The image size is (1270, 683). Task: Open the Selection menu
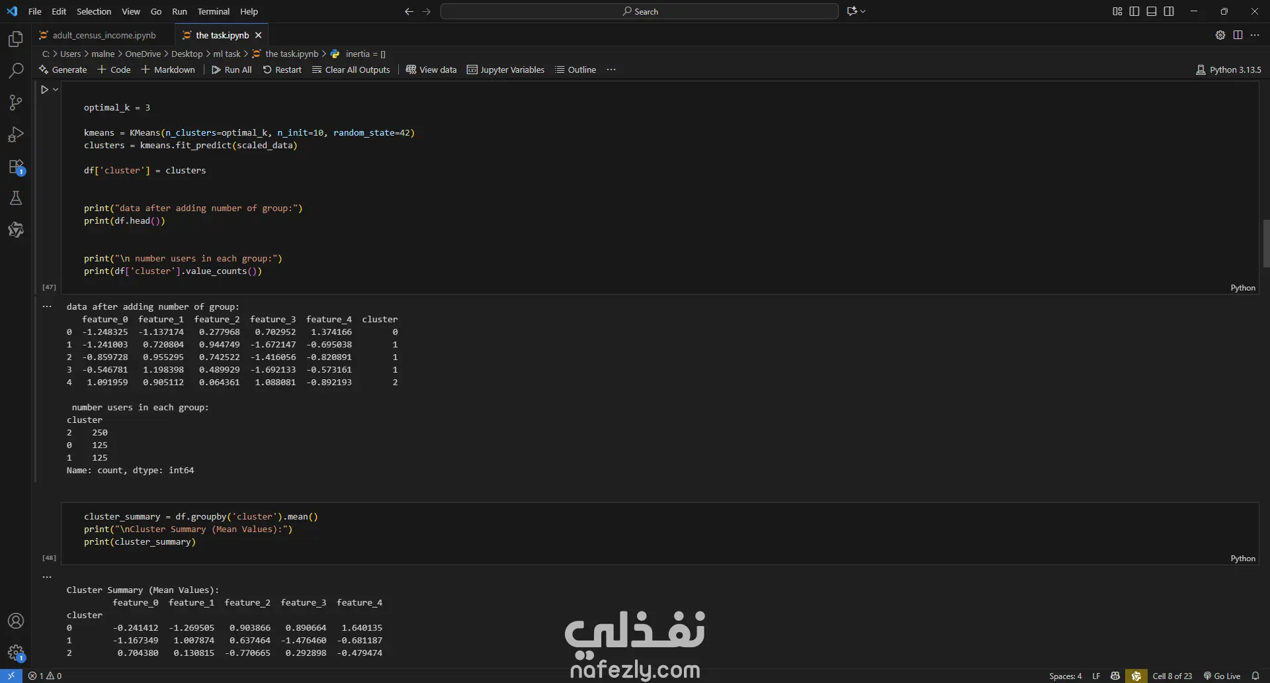click(x=94, y=11)
